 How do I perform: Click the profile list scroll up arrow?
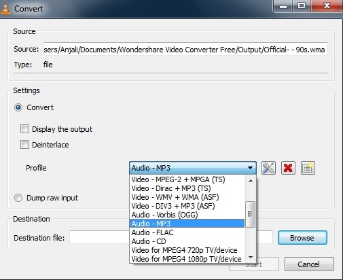[251, 181]
